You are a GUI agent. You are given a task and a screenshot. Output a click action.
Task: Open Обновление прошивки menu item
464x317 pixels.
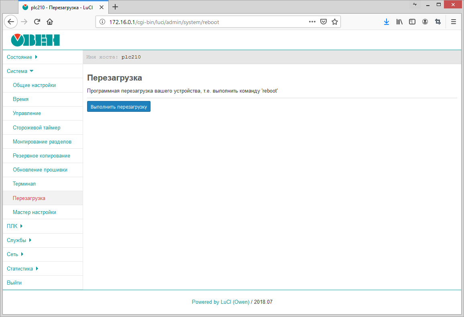pos(40,170)
